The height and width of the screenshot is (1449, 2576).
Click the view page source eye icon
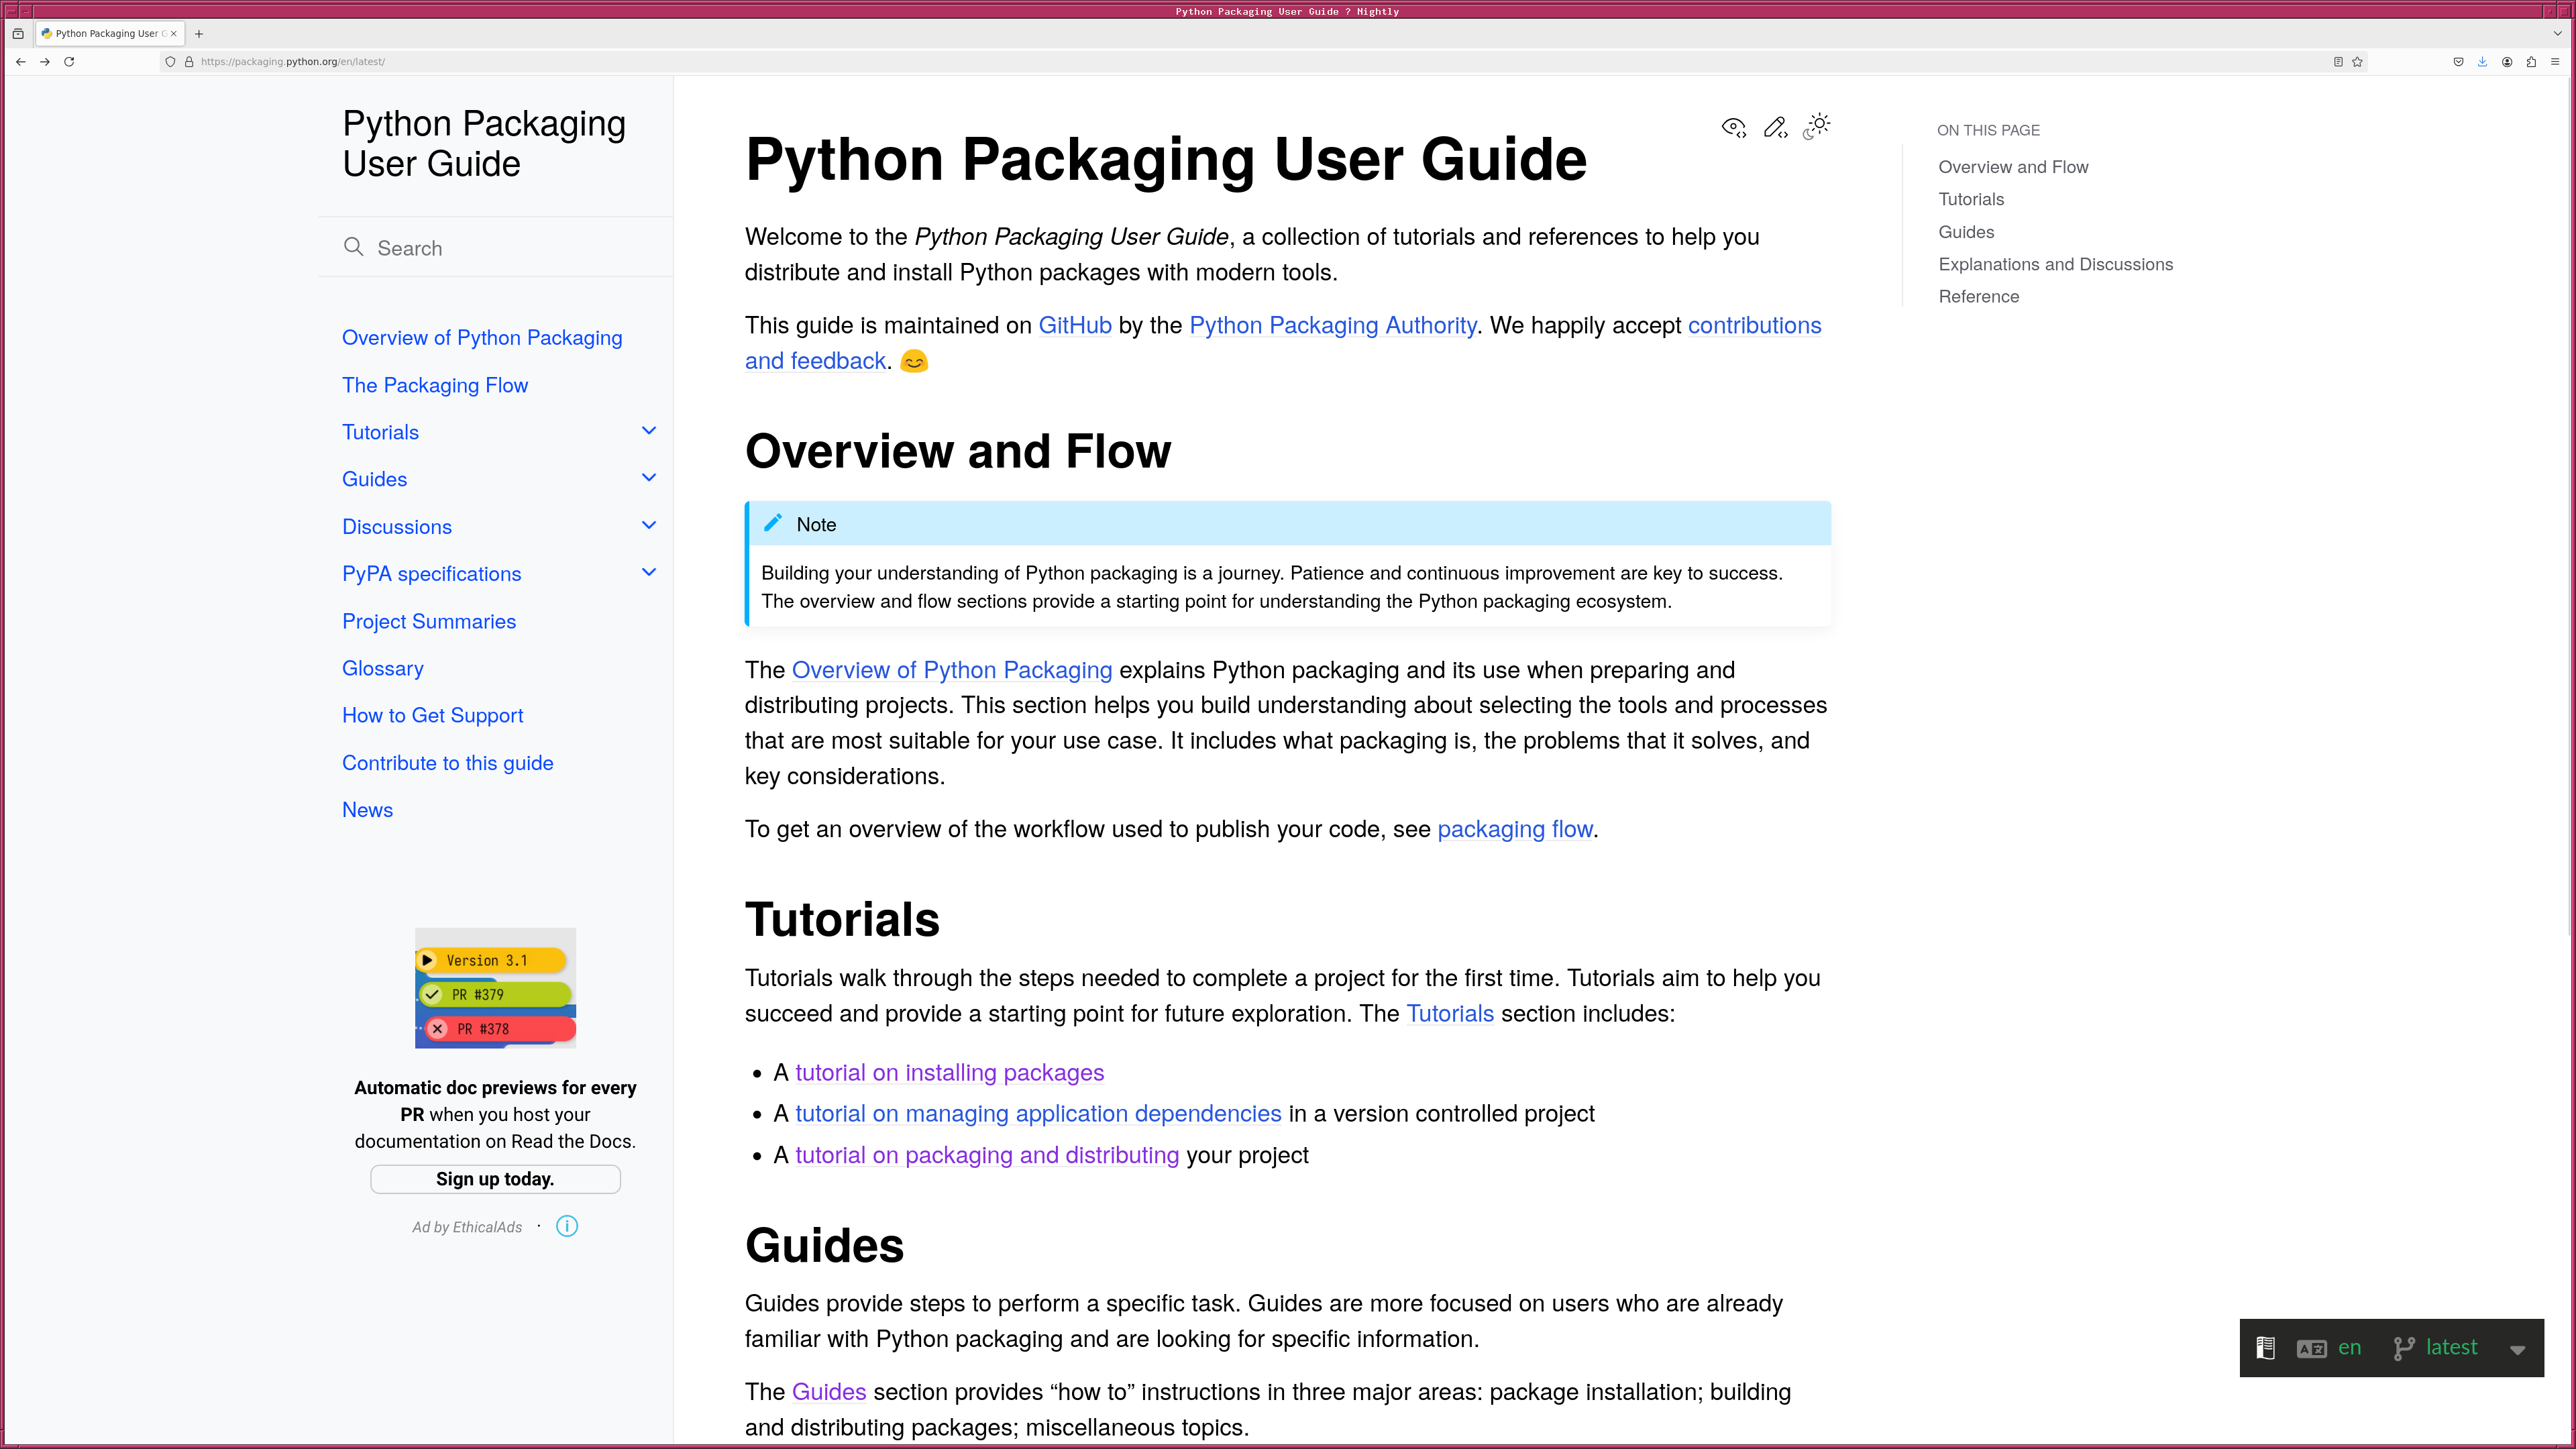pos(1733,127)
